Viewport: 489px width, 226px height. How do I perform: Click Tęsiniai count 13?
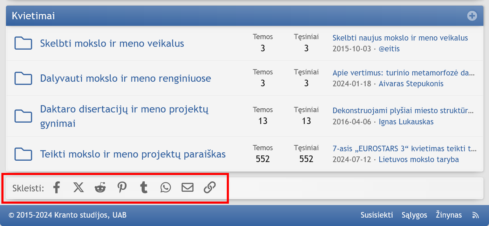tap(306, 121)
